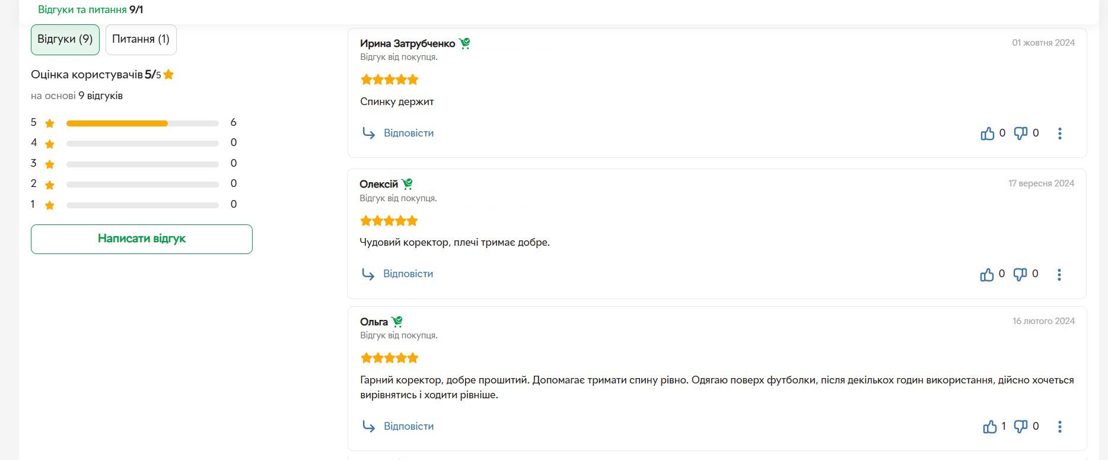Dislike Ирина Затрубченко's review with thumbs down

pyautogui.click(x=1020, y=134)
